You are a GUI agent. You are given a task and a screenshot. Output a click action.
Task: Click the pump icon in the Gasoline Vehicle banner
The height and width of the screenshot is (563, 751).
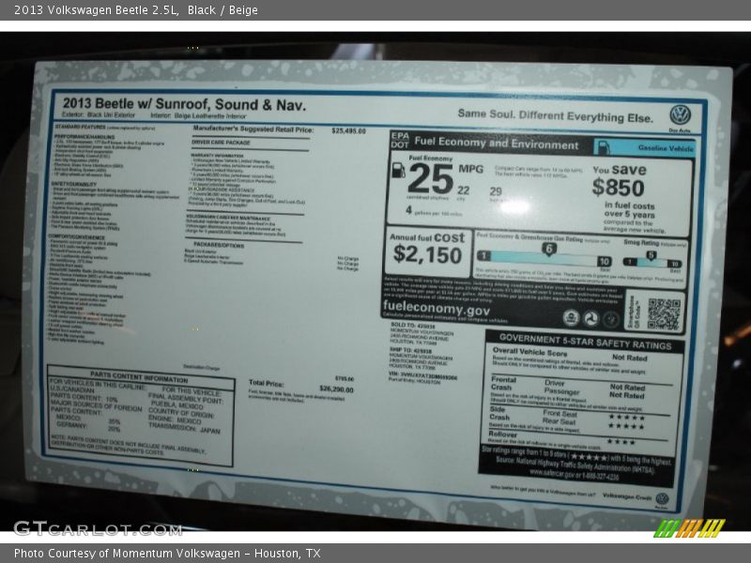point(605,147)
